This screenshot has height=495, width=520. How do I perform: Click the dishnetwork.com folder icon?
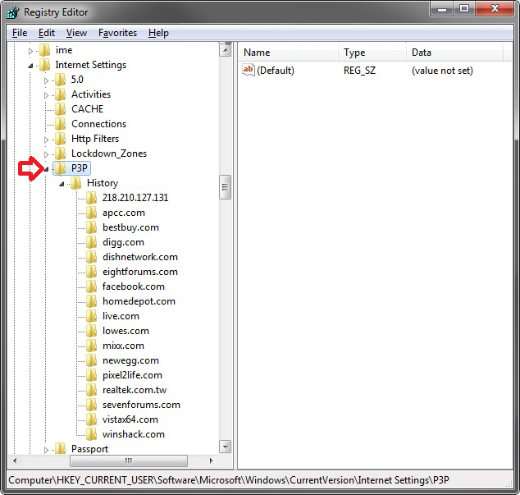point(92,257)
